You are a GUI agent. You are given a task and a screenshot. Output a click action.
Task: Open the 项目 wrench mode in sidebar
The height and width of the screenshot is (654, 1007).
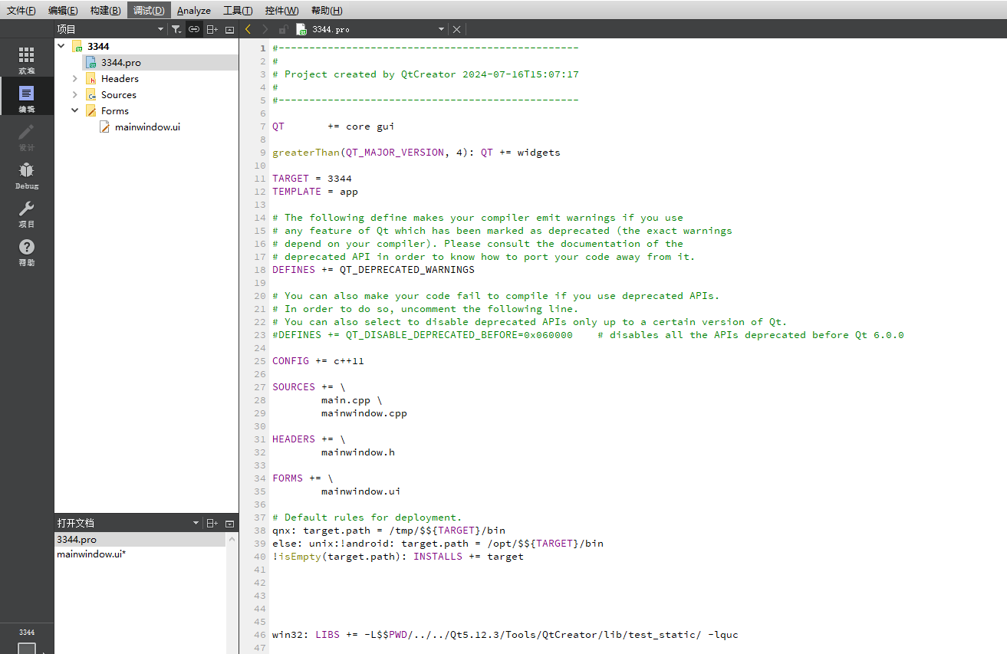pyautogui.click(x=27, y=214)
